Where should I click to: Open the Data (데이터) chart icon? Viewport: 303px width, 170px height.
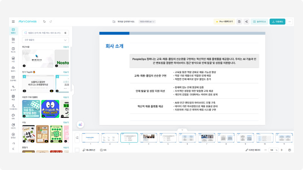tap(13, 126)
